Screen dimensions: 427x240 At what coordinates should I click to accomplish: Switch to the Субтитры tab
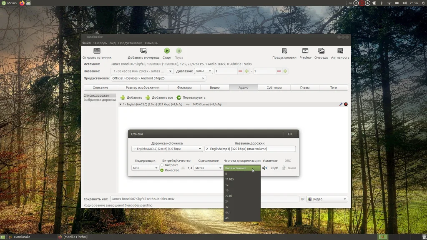point(274,87)
